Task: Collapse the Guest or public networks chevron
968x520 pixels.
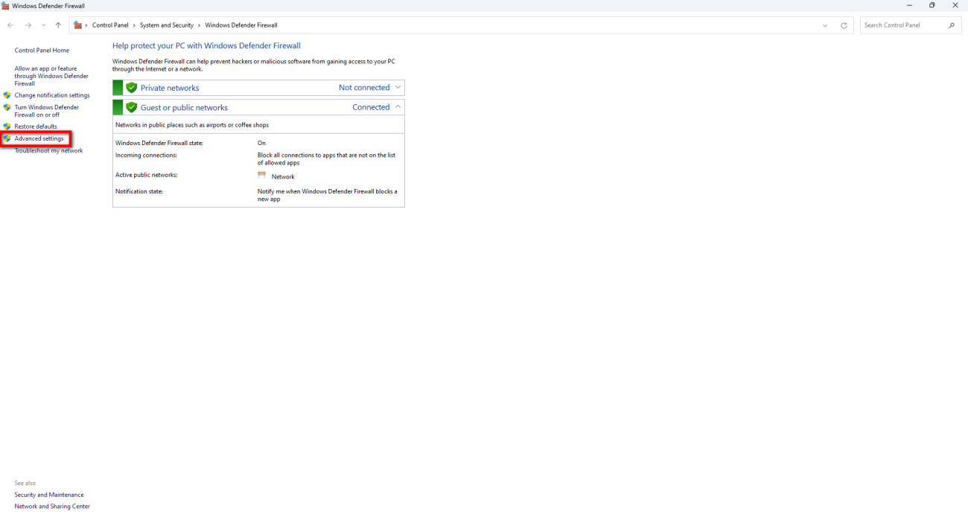Action: click(398, 107)
